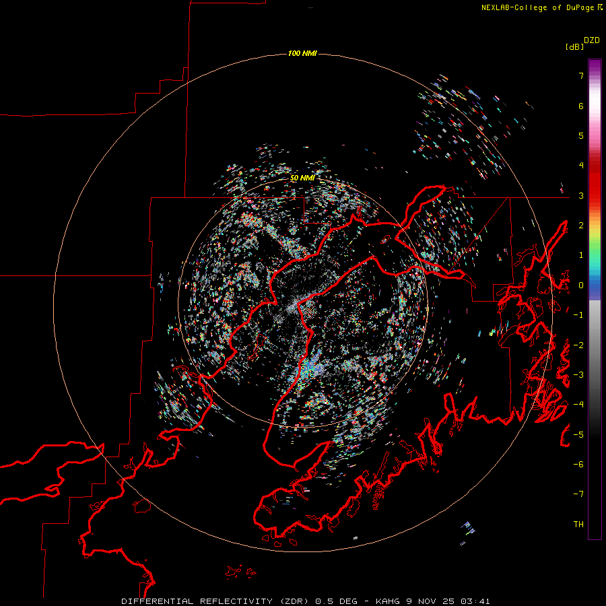Click the 4 dB value on scale

point(581,166)
